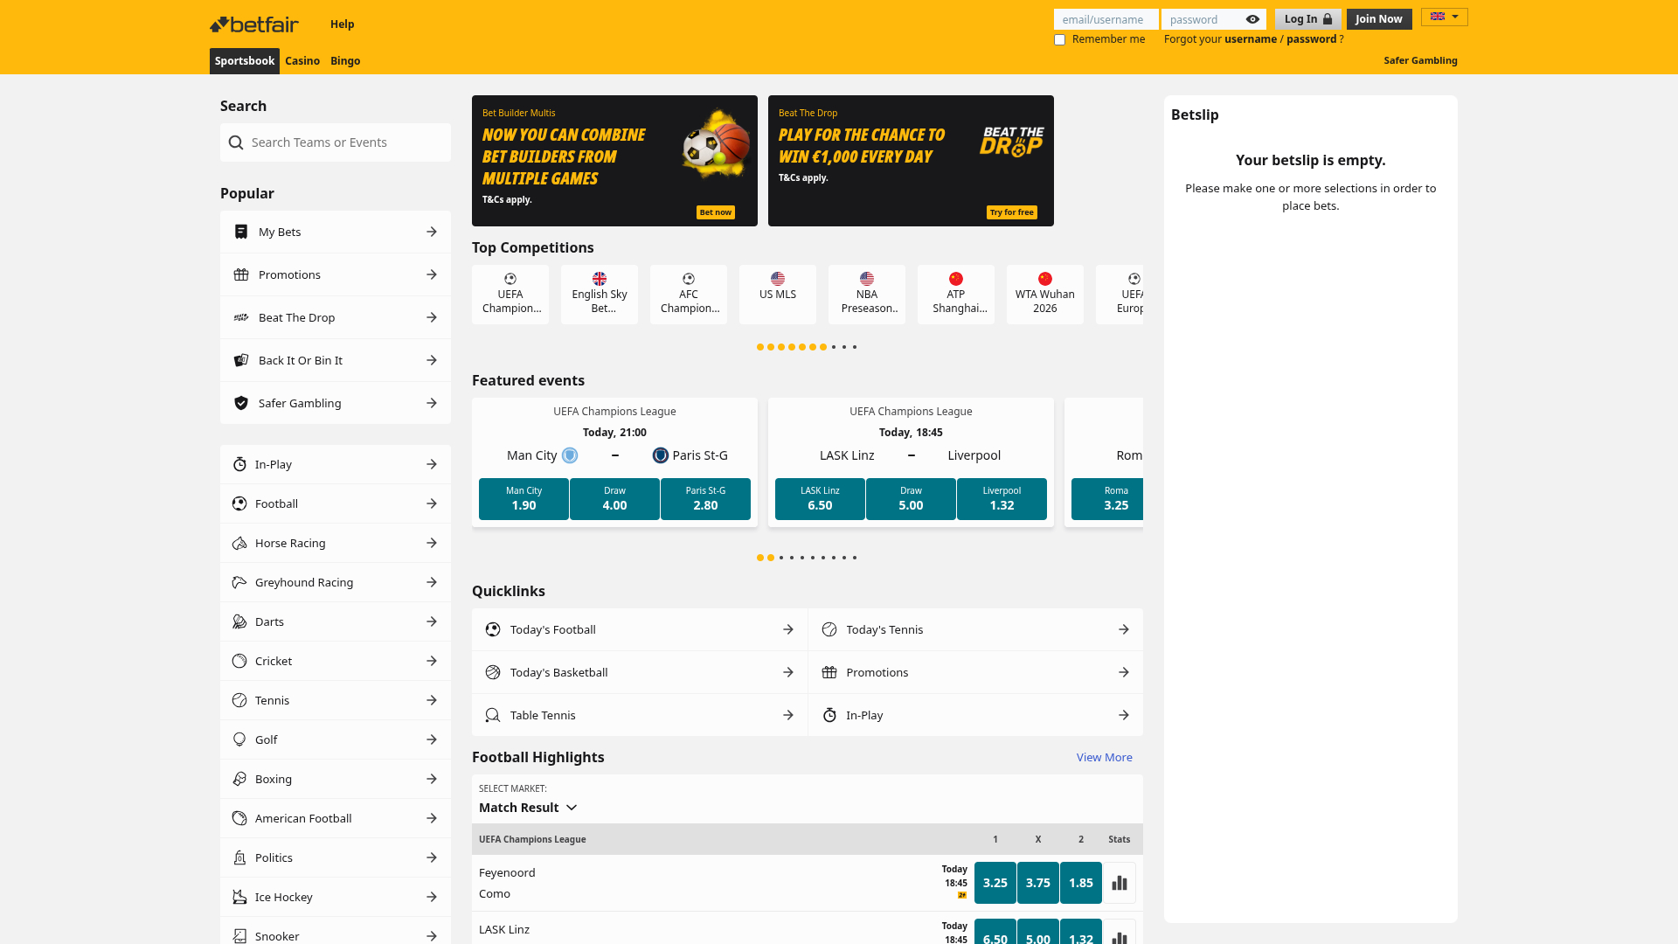The width and height of the screenshot is (1678, 944).
Task: Click the Back It Or Bin It icon
Action: pyautogui.click(x=241, y=360)
